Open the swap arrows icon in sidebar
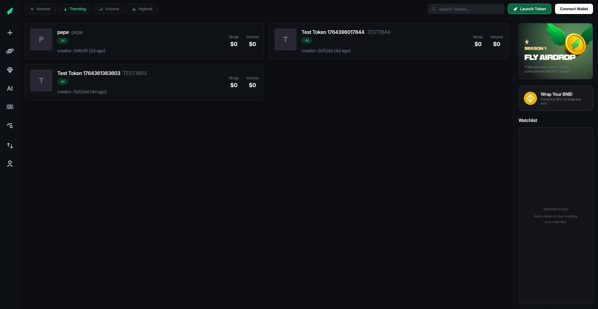598x309 pixels. click(x=10, y=145)
